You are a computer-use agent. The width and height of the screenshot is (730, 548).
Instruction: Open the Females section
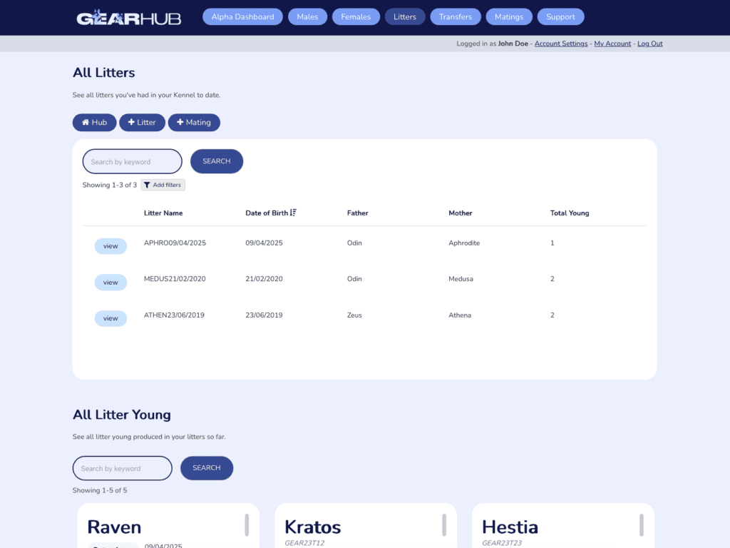[x=356, y=17]
